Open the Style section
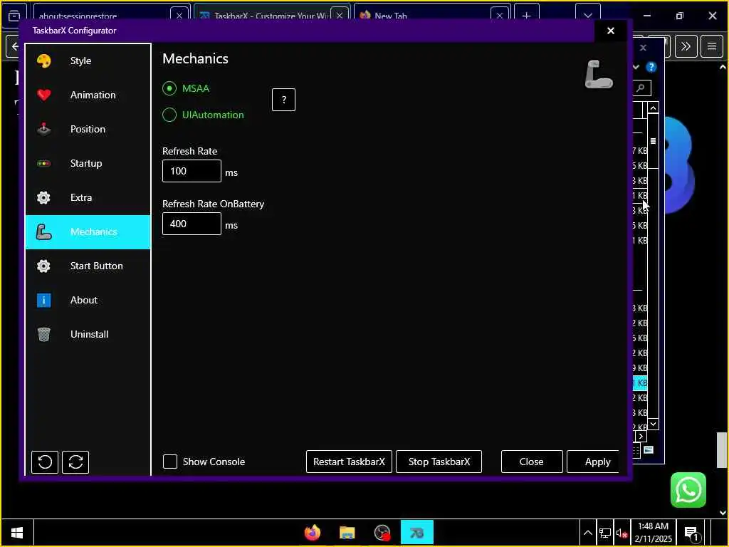 pyautogui.click(x=88, y=61)
